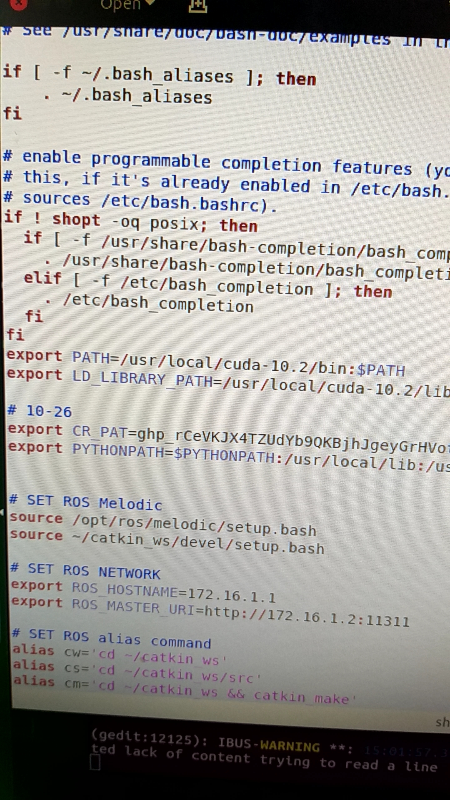Click the comment '# SET ROS alias command'
This screenshot has width=450, height=800.
pos(112,639)
